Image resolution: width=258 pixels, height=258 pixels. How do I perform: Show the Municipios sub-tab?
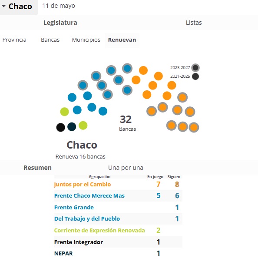click(86, 40)
